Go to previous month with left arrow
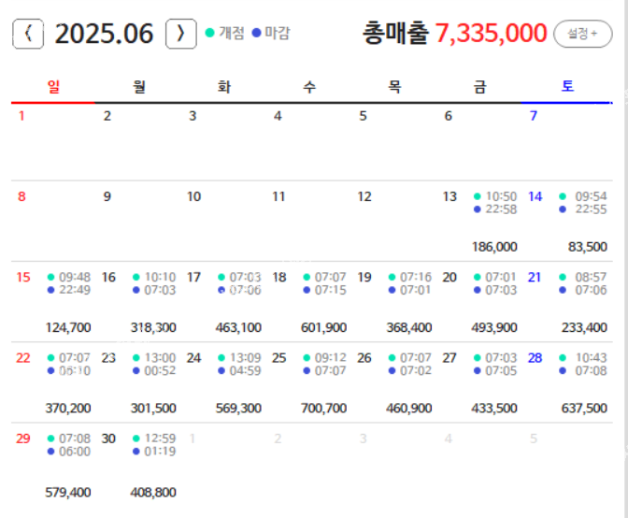This screenshot has height=518, width=628. pos(27,35)
